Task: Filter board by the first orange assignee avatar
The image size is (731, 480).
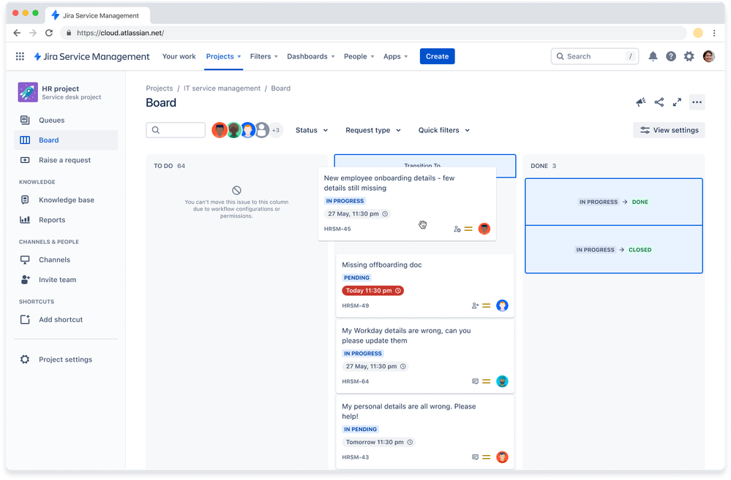Action: pyautogui.click(x=219, y=130)
